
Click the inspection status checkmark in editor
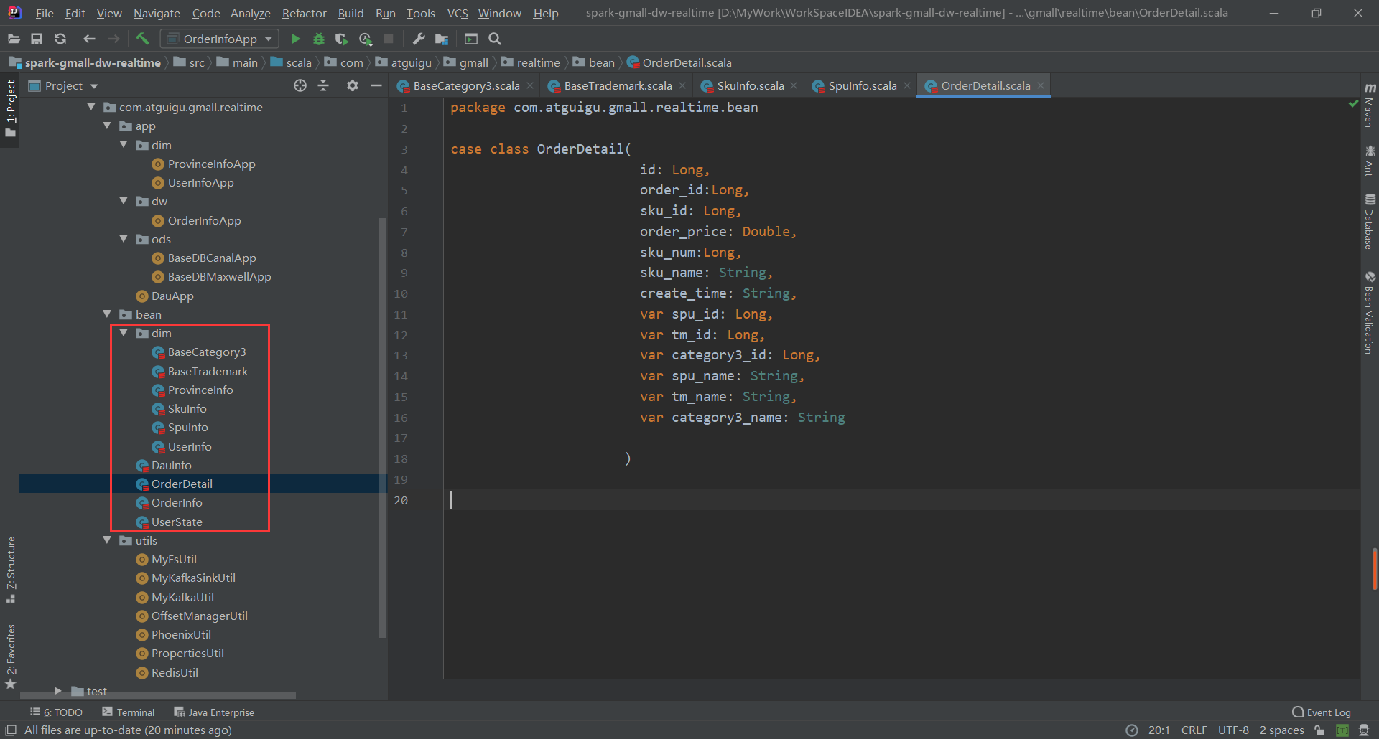1353,104
